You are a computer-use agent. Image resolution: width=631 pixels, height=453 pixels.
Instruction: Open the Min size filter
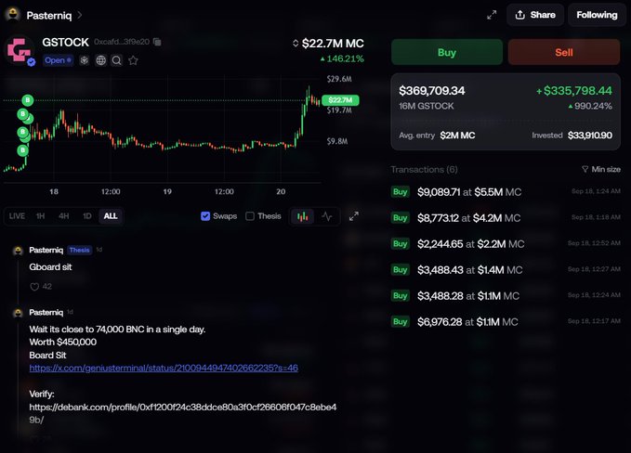[601, 169]
